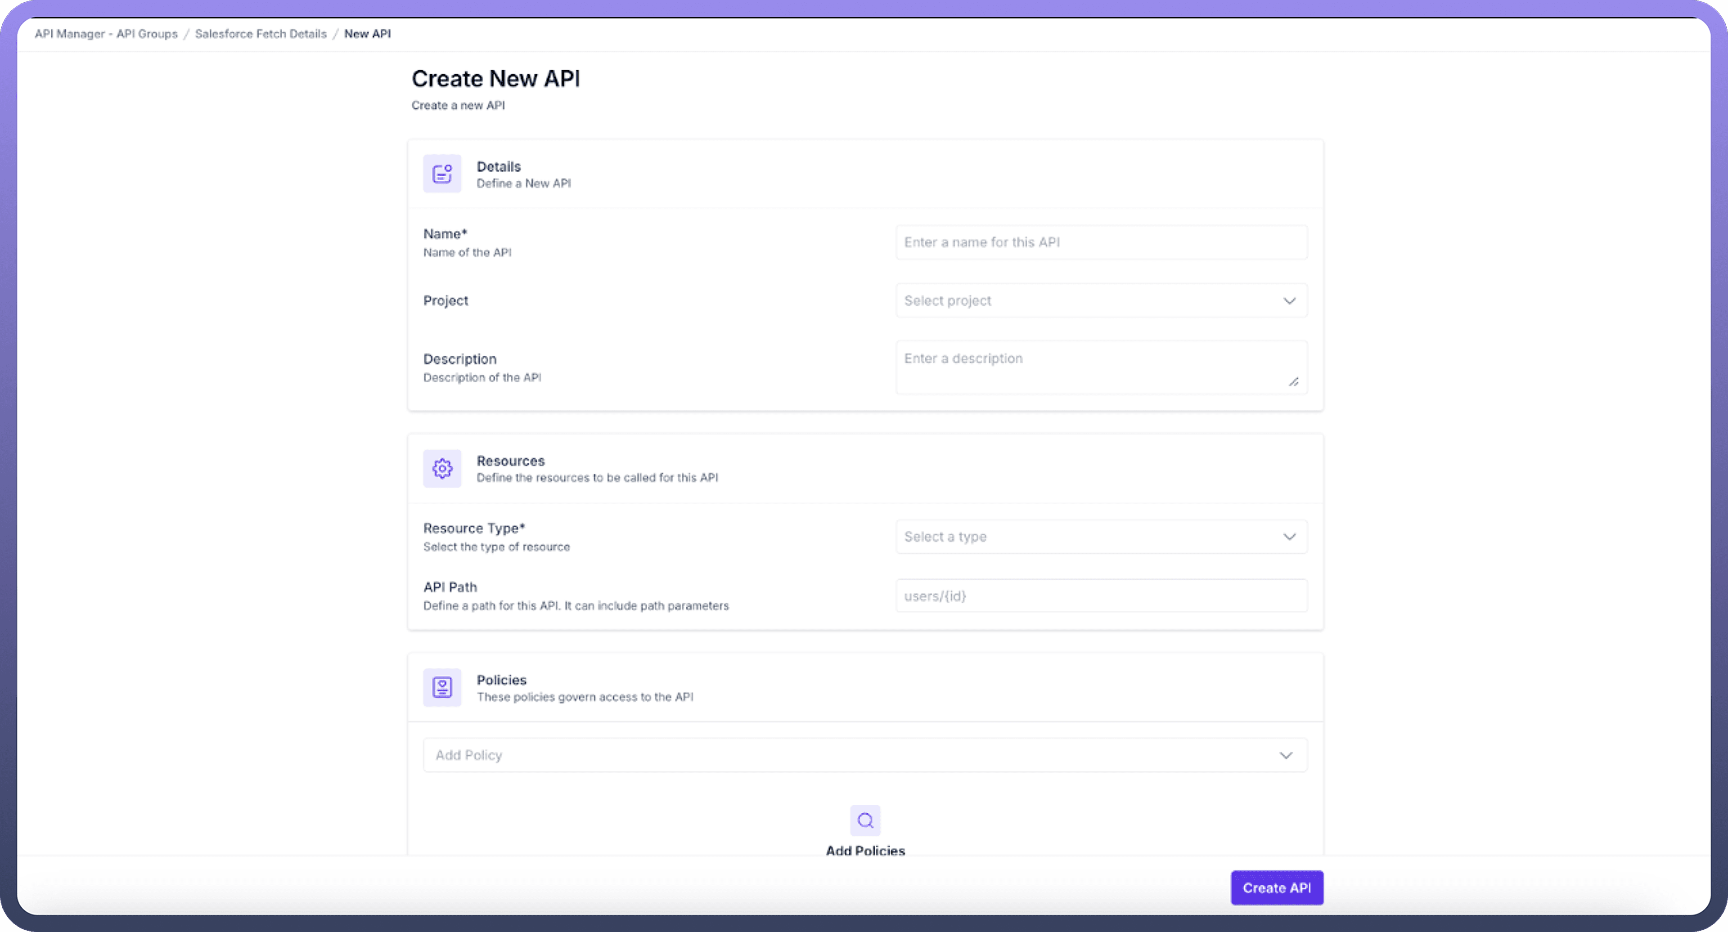Viewport: 1728px width, 932px height.
Task: Navigate to Salesforce Fetch Details breadcrumb
Action: [260, 34]
